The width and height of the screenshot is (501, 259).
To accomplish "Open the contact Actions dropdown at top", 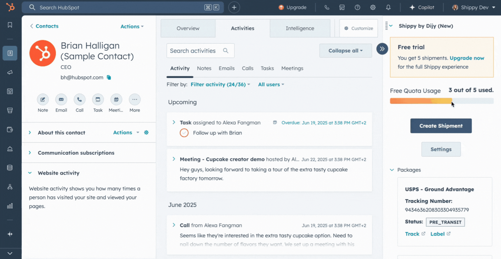I will [132, 26].
